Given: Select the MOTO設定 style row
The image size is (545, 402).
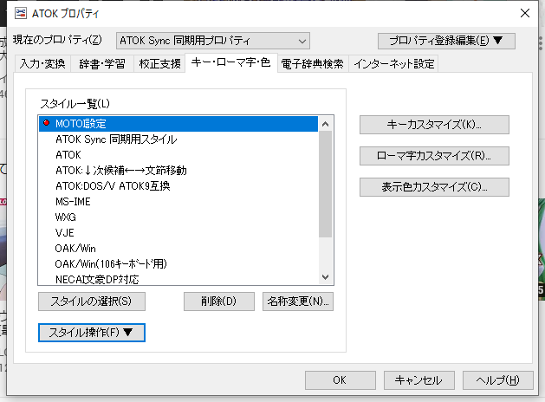Looking at the screenshot, I should [178, 124].
